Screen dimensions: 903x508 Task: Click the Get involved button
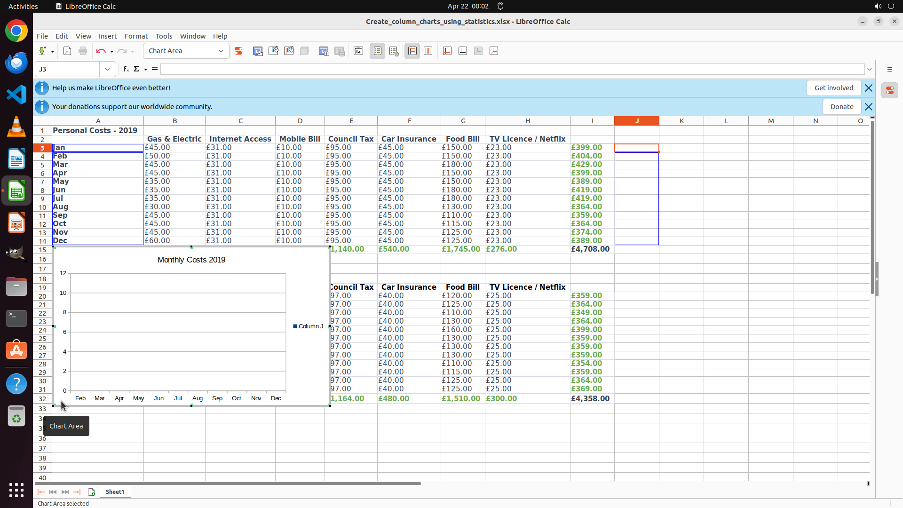tap(833, 88)
